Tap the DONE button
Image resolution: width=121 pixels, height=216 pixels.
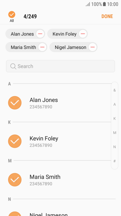(x=107, y=16)
